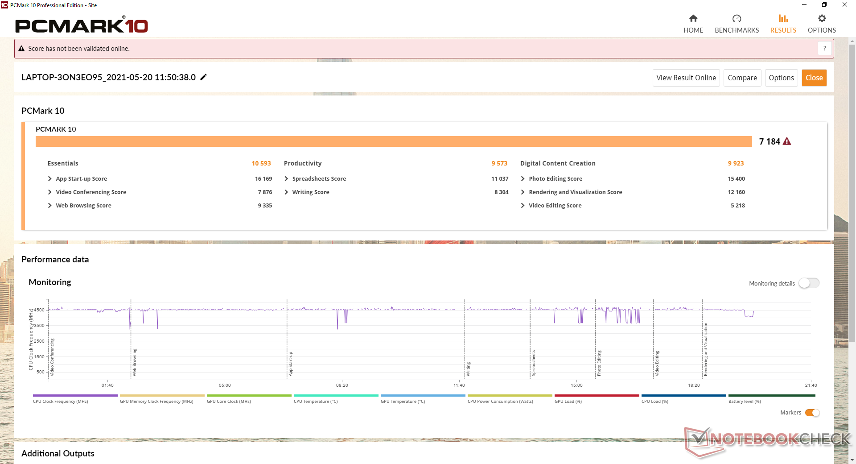Screen dimensions: 856x464
Task: Expand the Web Browsing Score row
Action: [49, 206]
